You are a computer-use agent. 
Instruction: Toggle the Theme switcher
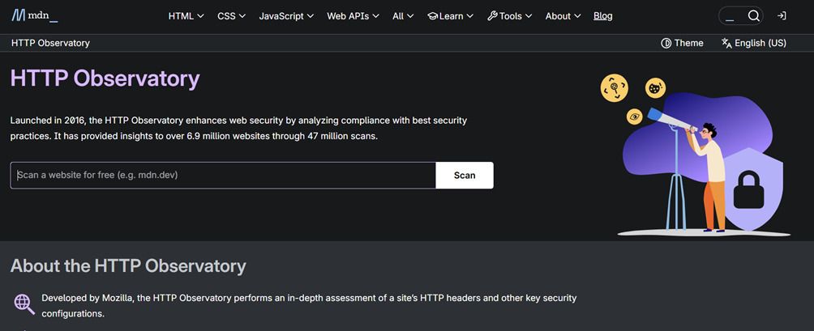click(682, 43)
